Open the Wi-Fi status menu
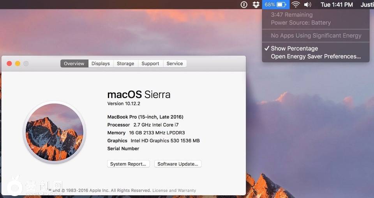Viewport: 374px width, 198px height. (x=296, y=5)
